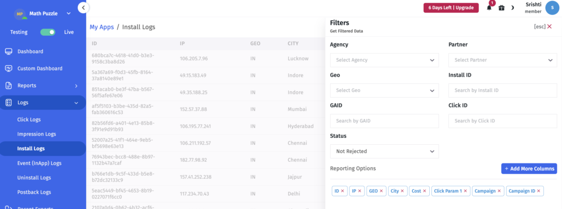This screenshot has height=209, width=562.
Task: Toggle dark mode with the moon icon
Action: pyautogui.click(x=513, y=8)
